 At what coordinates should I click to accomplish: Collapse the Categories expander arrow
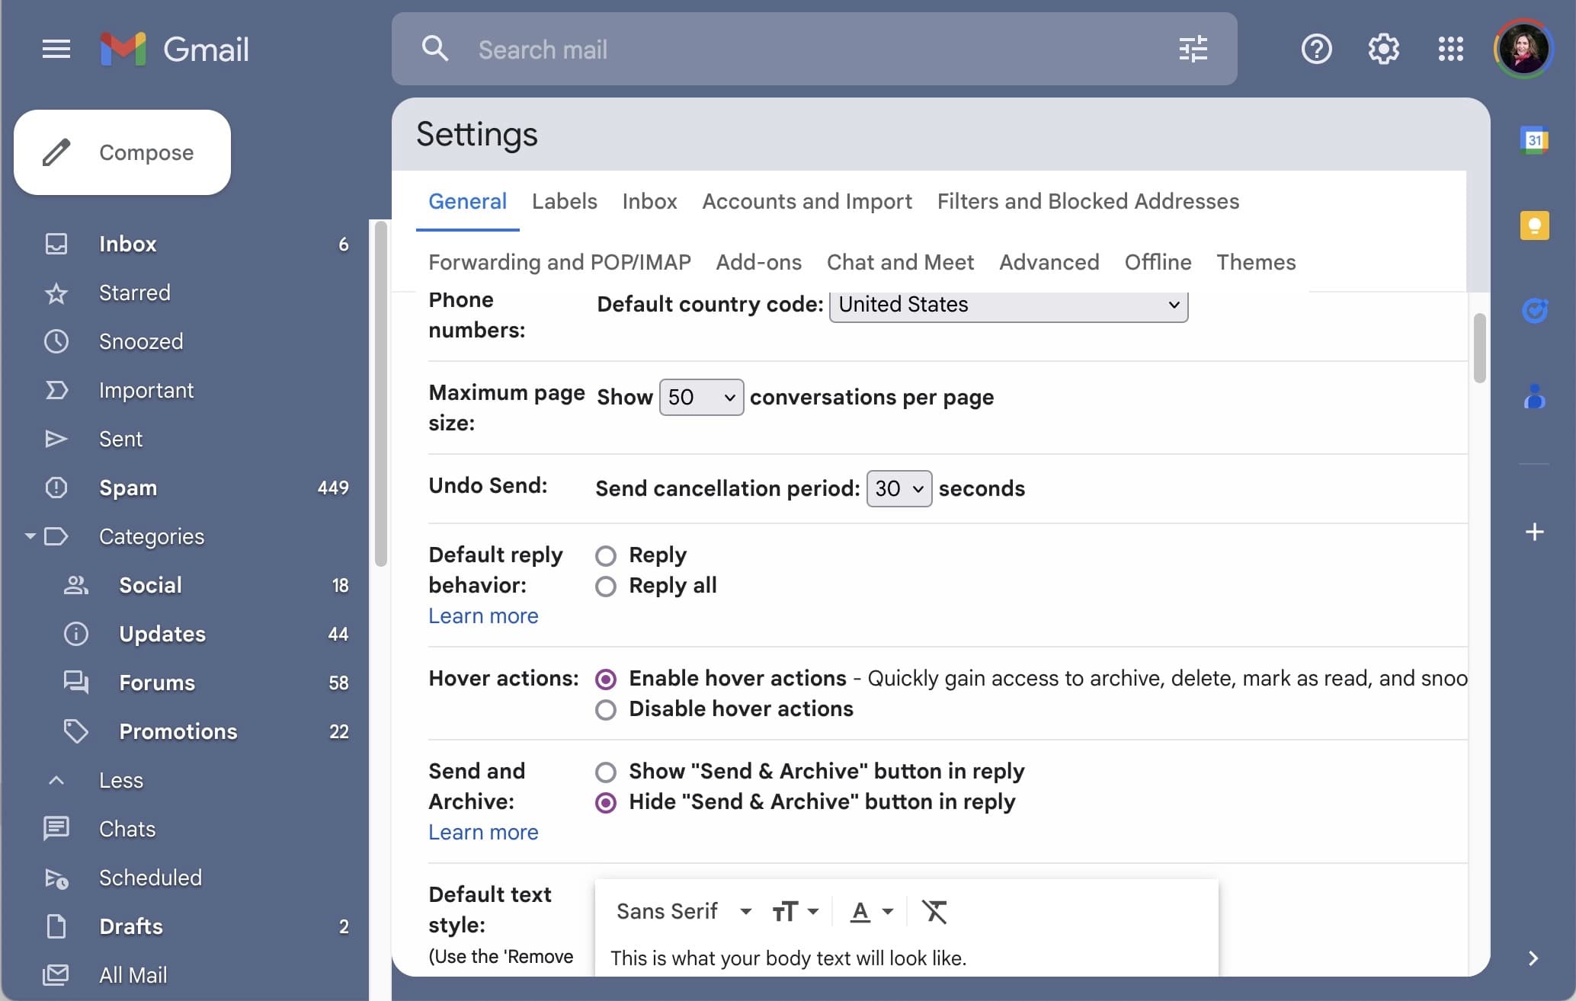coord(30,536)
